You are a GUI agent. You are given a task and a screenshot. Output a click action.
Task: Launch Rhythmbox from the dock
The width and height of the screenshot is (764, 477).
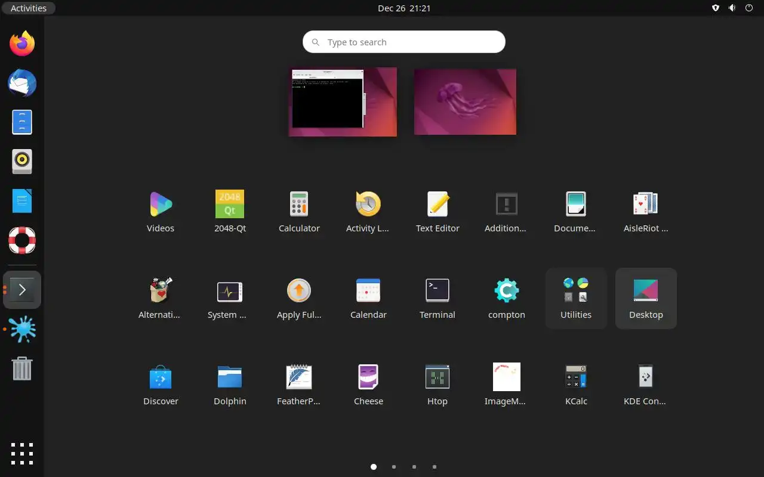click(22, 162)
